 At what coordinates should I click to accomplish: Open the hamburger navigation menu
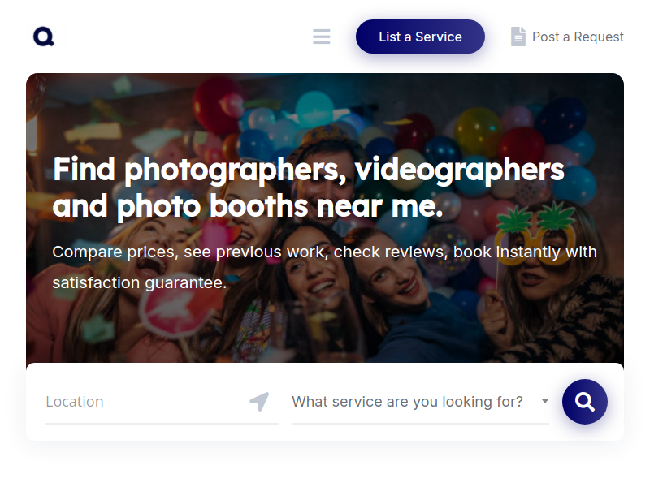[322, 37]
